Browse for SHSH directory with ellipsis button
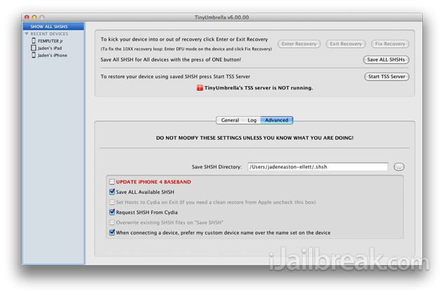This screenshot has width=444, height=295. (x=398, y=167)
